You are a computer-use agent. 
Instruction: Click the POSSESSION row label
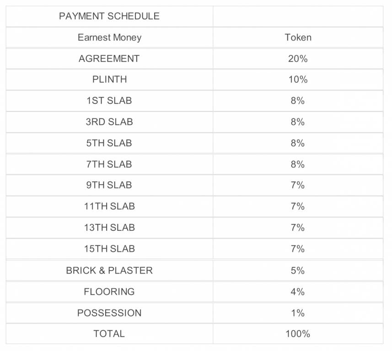pyautogui.click(x=109, y=313)
